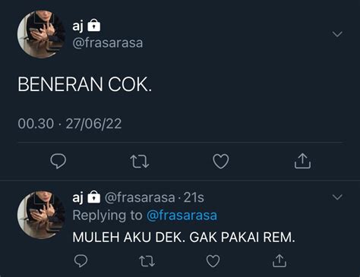Image resolution: width=360 pixels, height=277 pixels.
Task: Open profile via name aj on main tweet
Action: 77,26
